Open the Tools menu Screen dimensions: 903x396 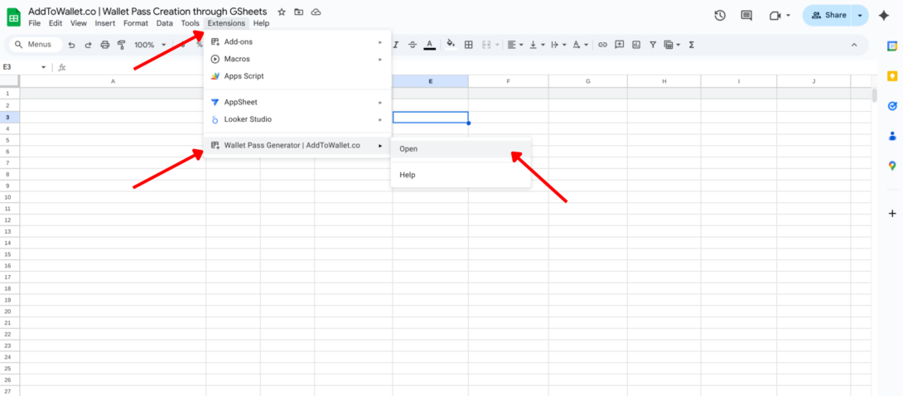point(190,23)
